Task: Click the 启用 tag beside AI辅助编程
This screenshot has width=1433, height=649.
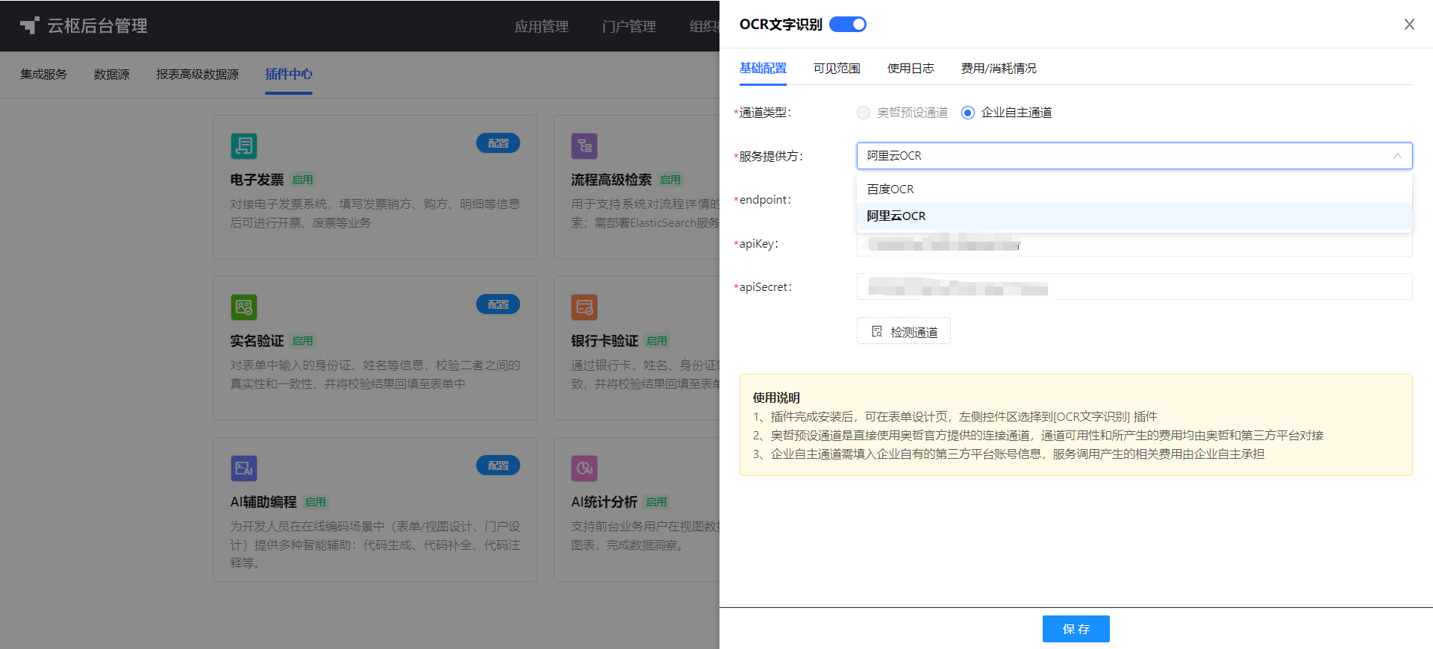Action: pos(316,502)
